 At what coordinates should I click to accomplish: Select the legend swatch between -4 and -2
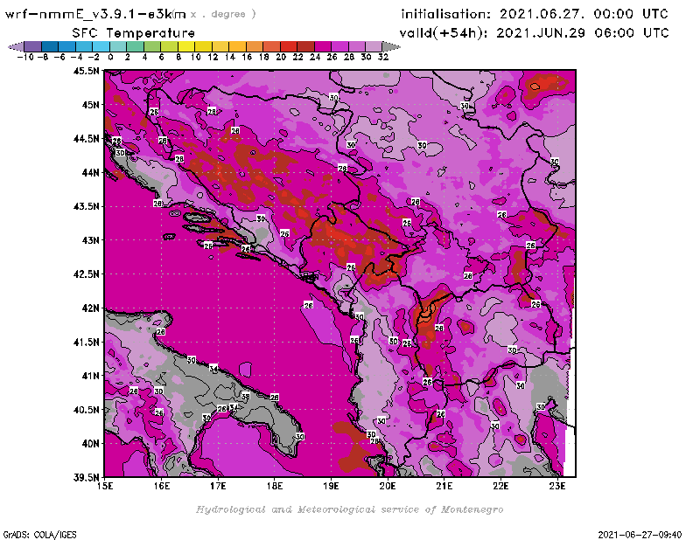click(84, 46)
